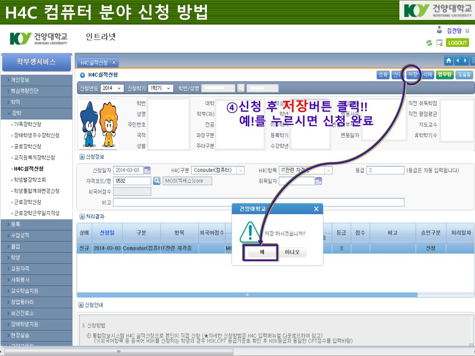This screenshot has height=356, width=475.
Task: Collapse the 신청정보 section icon
Action: point(82,157)
